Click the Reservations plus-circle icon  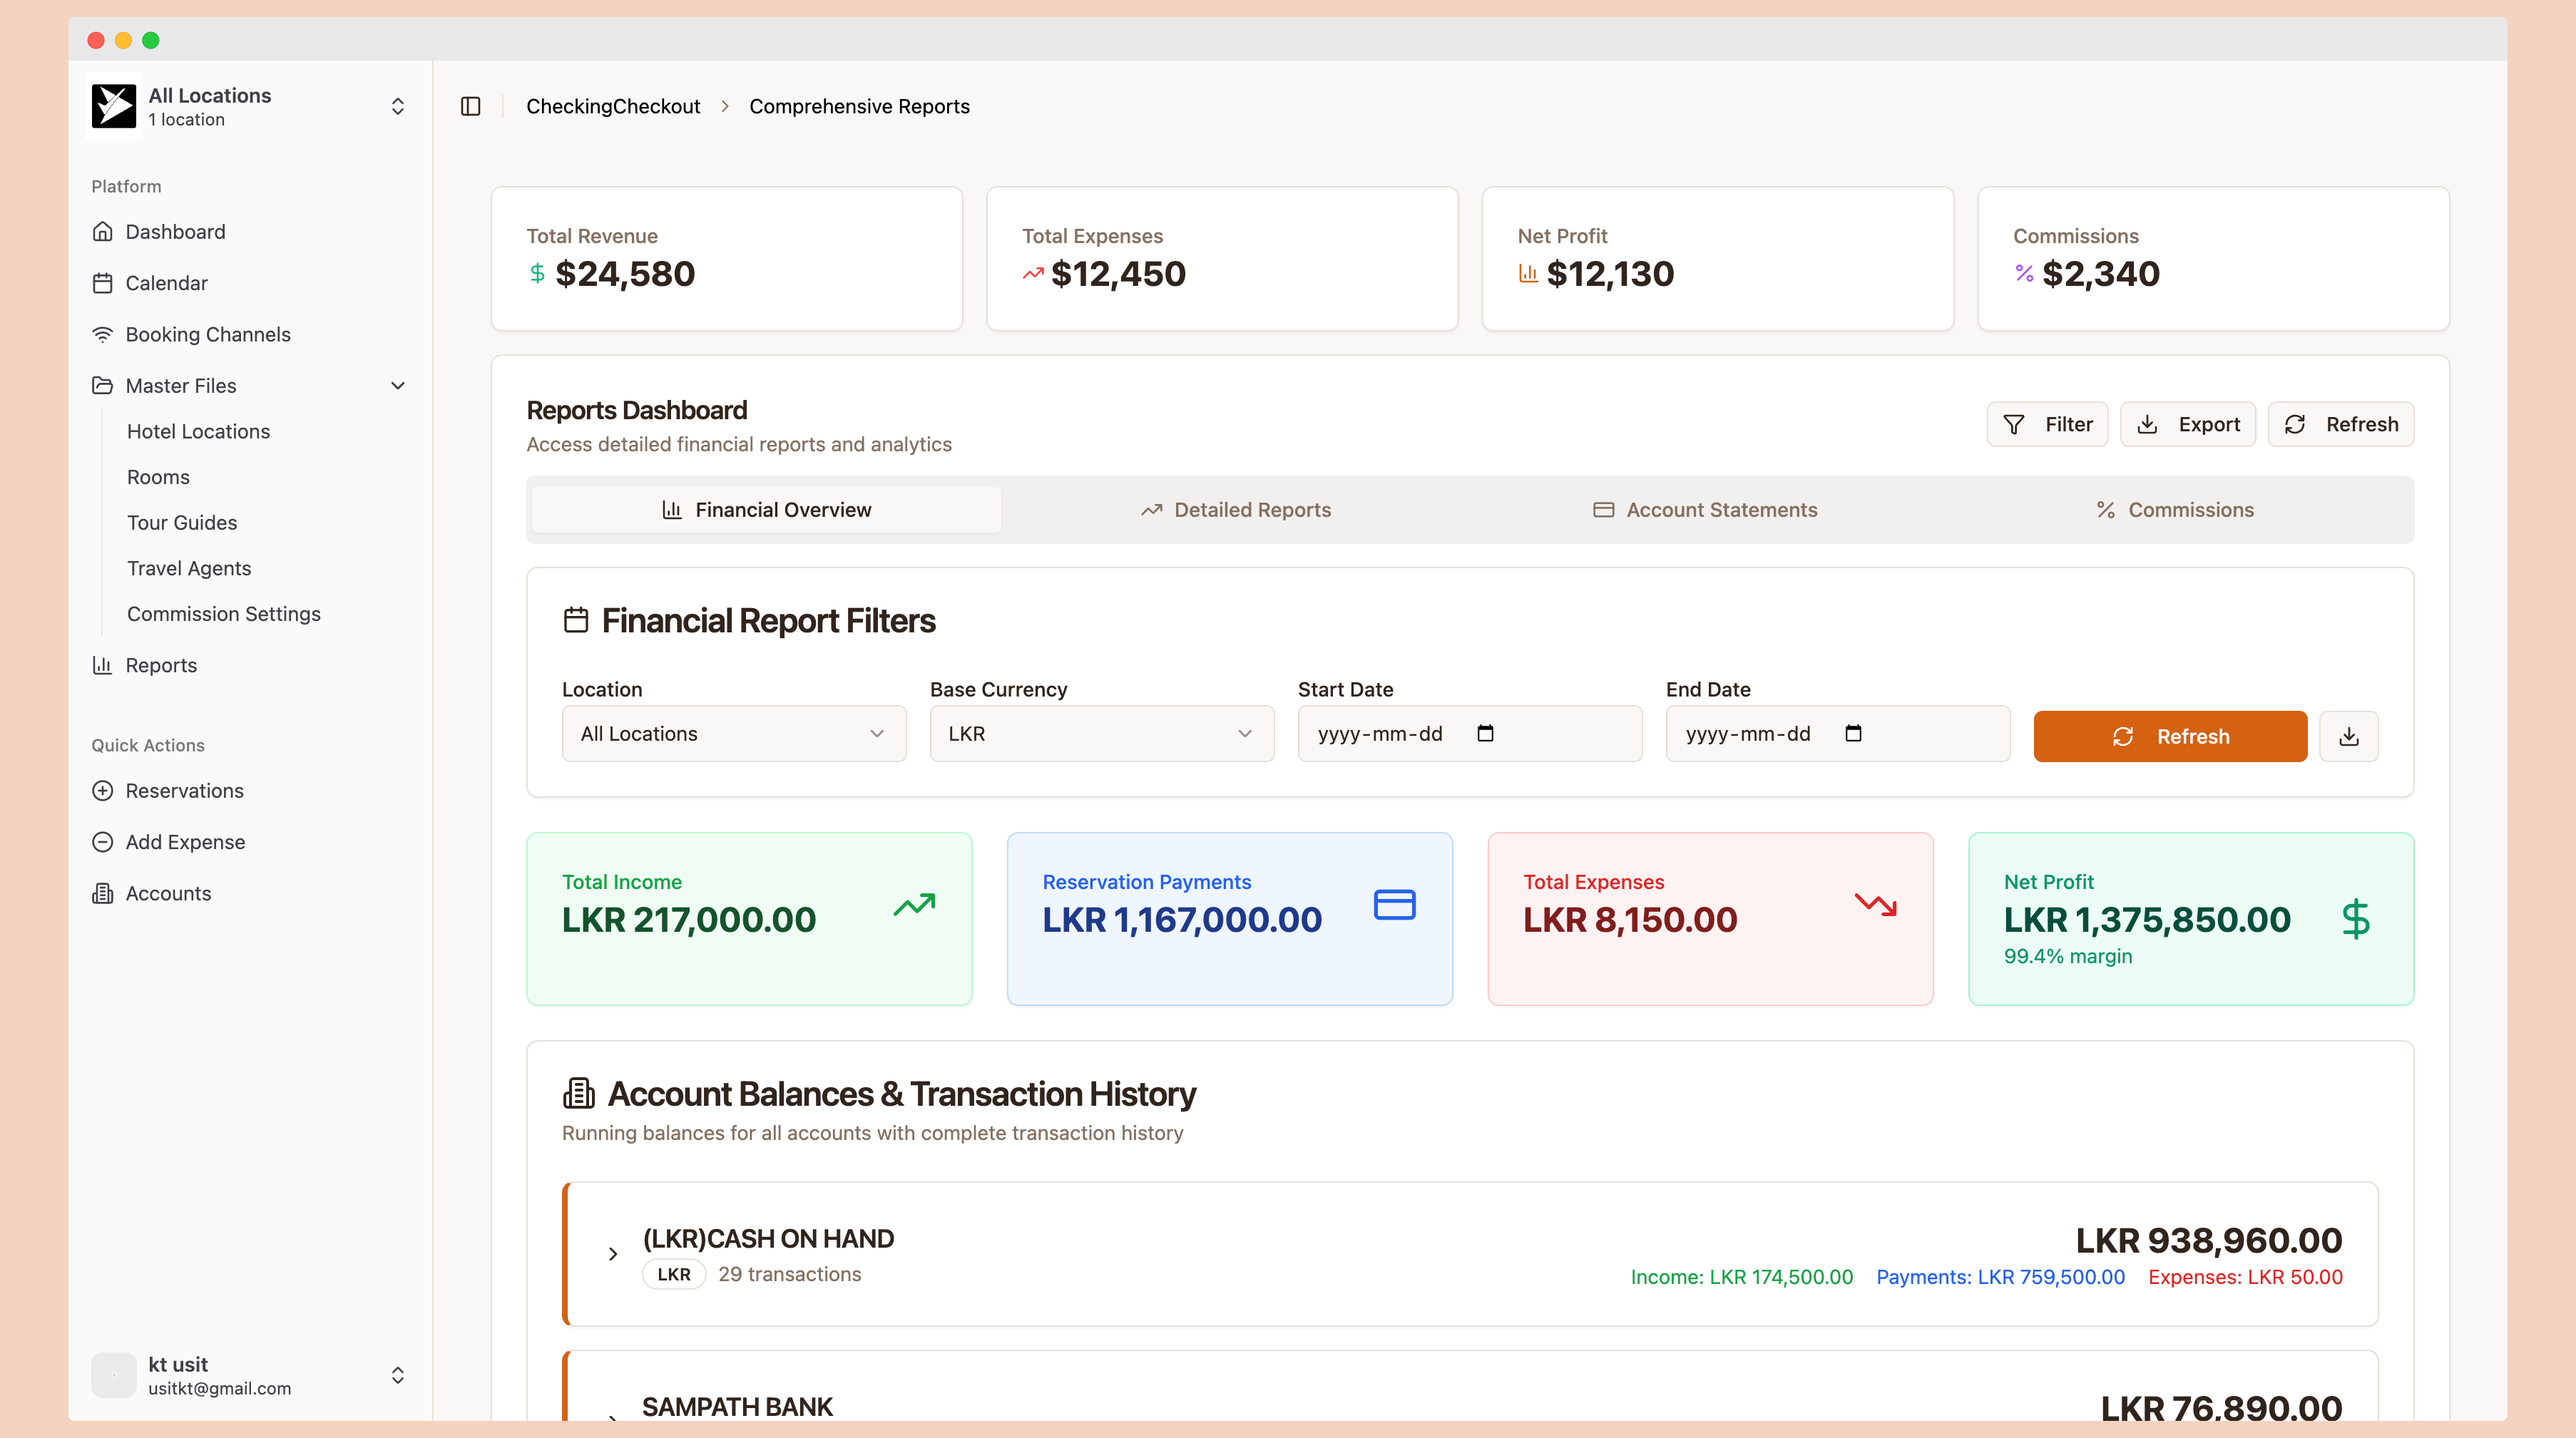(102, 791)
